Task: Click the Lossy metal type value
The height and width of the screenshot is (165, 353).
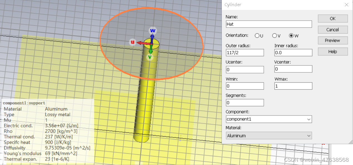Action: point(58,115)
